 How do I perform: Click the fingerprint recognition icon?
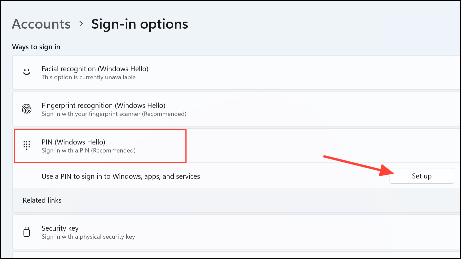pos(27,109)
